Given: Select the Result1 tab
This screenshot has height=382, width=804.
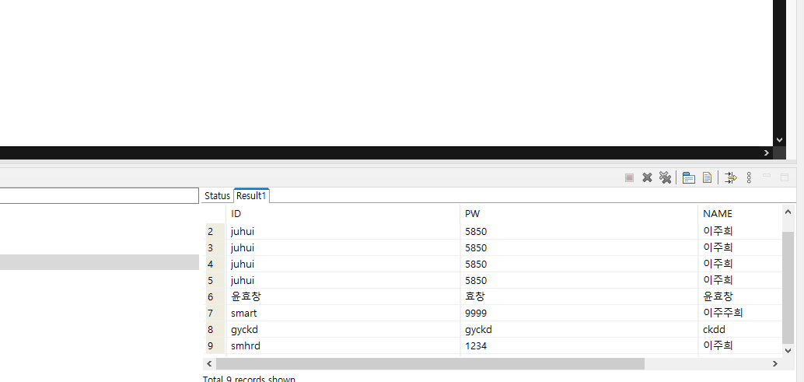Looking at the screenshot, I should tap(251, 196).
